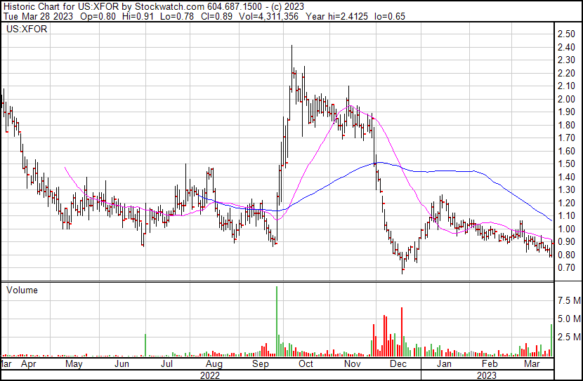
Task: Select the Oct month label on time axis
Action: coord(306,364)
